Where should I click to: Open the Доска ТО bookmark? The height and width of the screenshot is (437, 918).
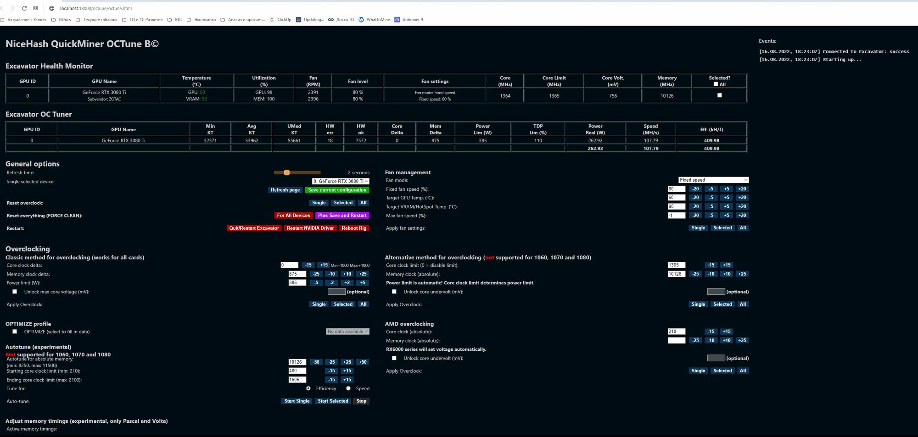pyautogui.click(x=341, y=20)
